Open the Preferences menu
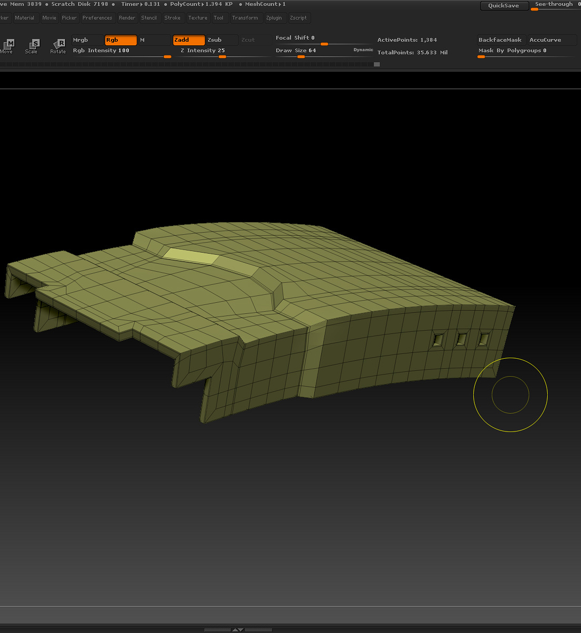The height and width of the screenshot is (633, 581). coord(97,18)
